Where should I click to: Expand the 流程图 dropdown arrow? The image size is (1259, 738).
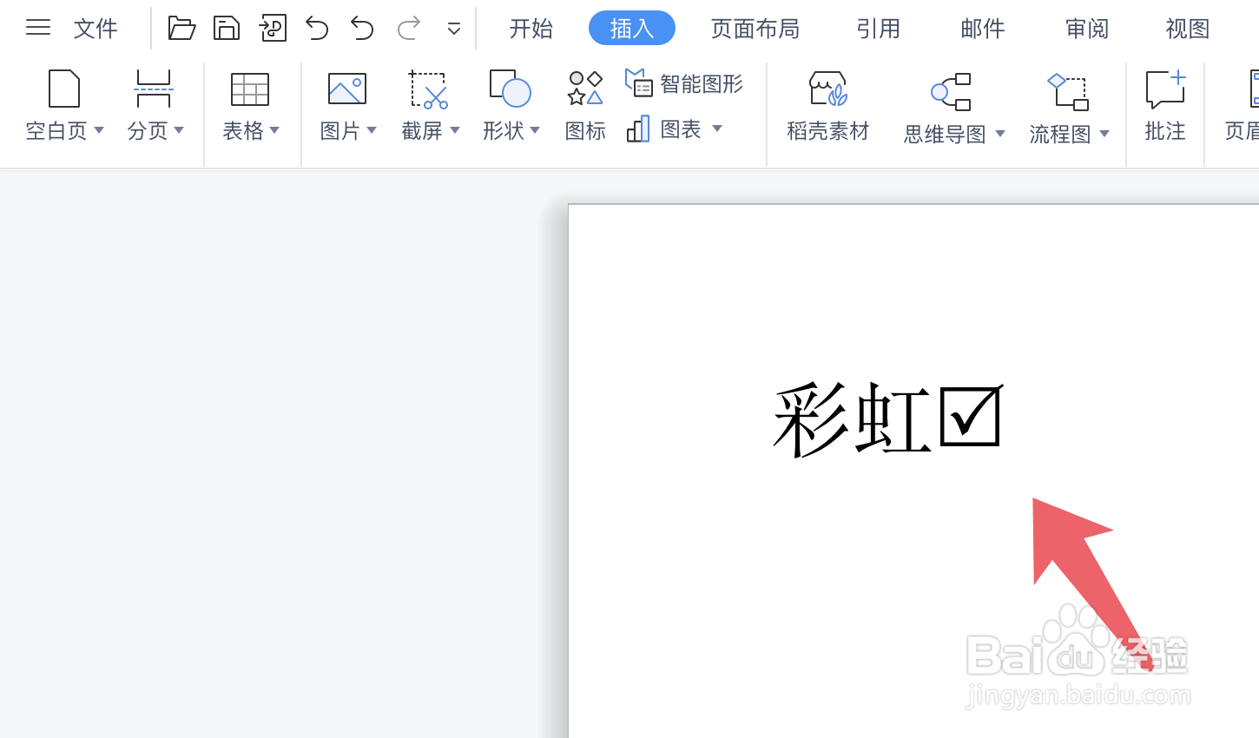coord(1104,134)
